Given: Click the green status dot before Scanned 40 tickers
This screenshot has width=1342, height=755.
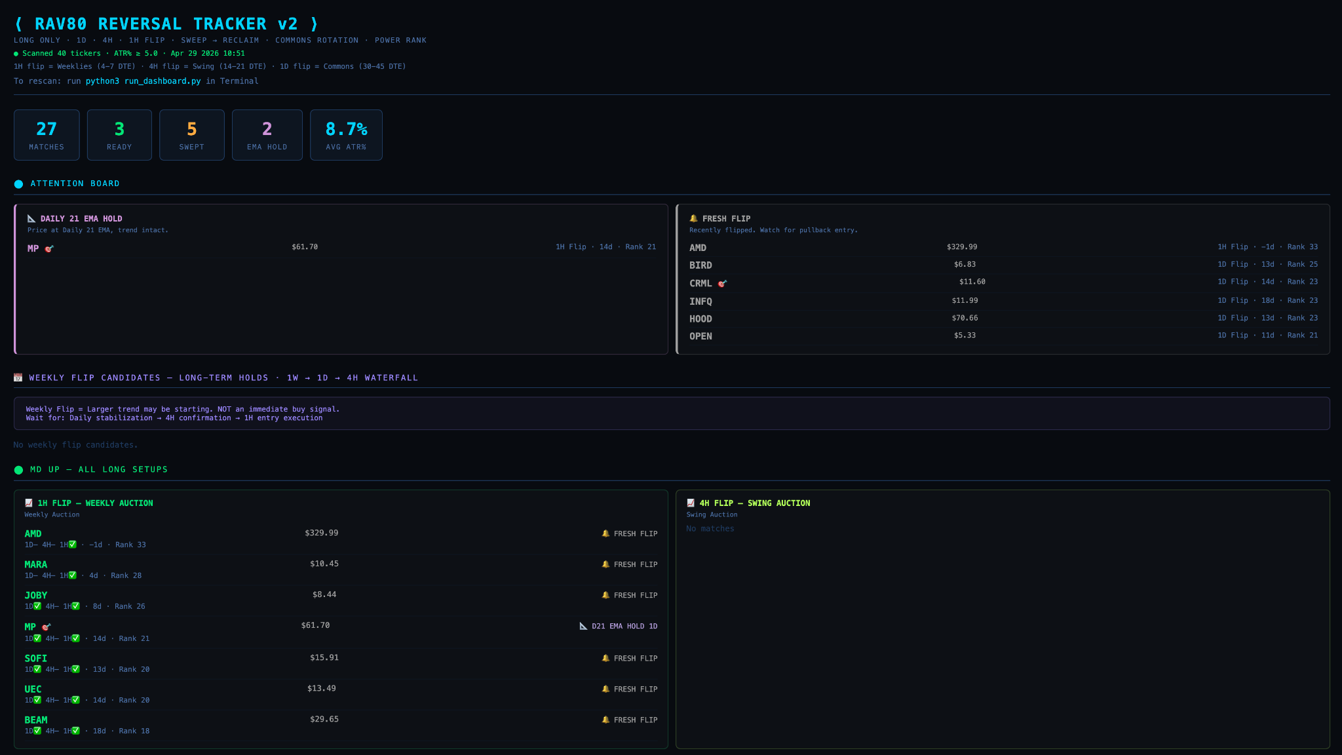Looking at the screenshot, I should (x=16, y=54).
